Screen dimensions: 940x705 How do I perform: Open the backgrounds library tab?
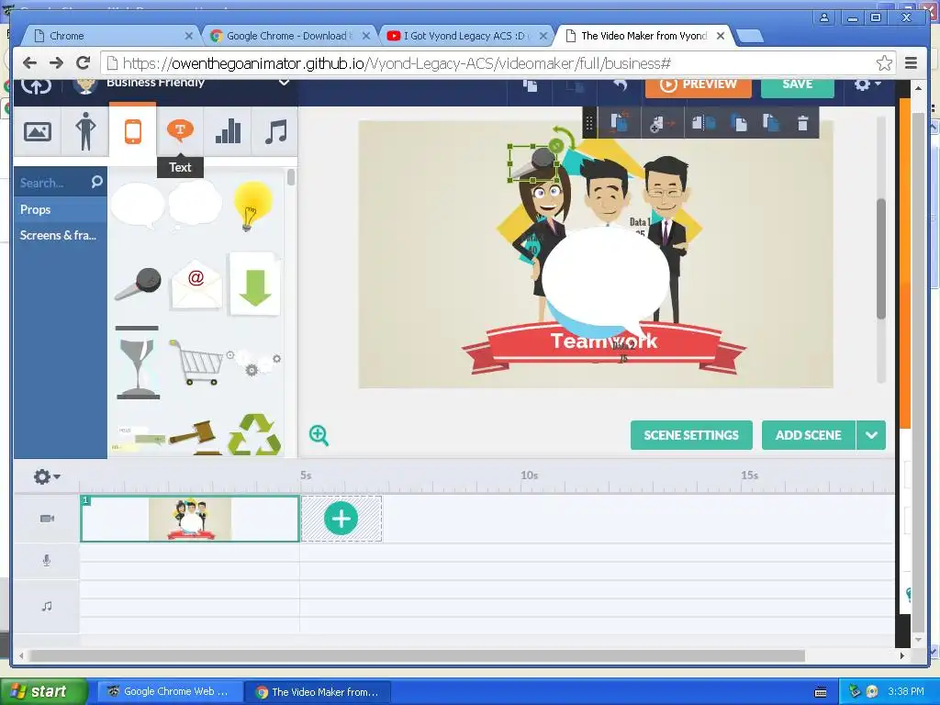[37, 131]
